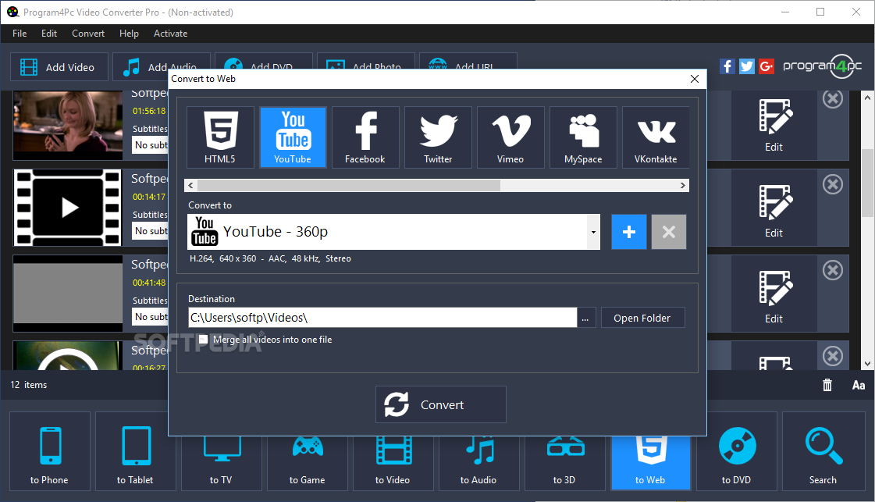
Task: Open the Twitter social link icon
Action: click(747, 66)
